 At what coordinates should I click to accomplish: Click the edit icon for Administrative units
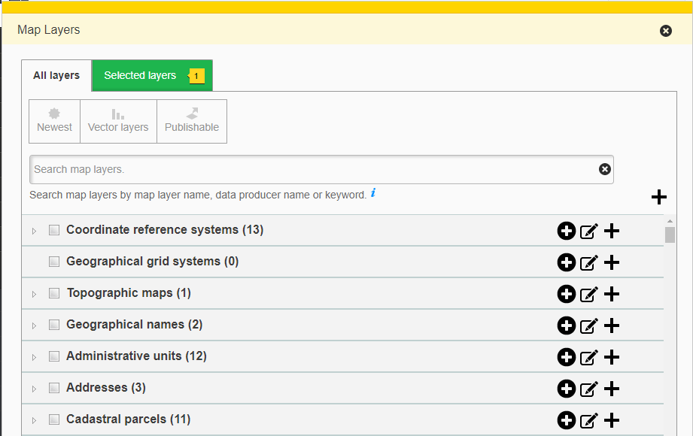[x=589, y=357]
